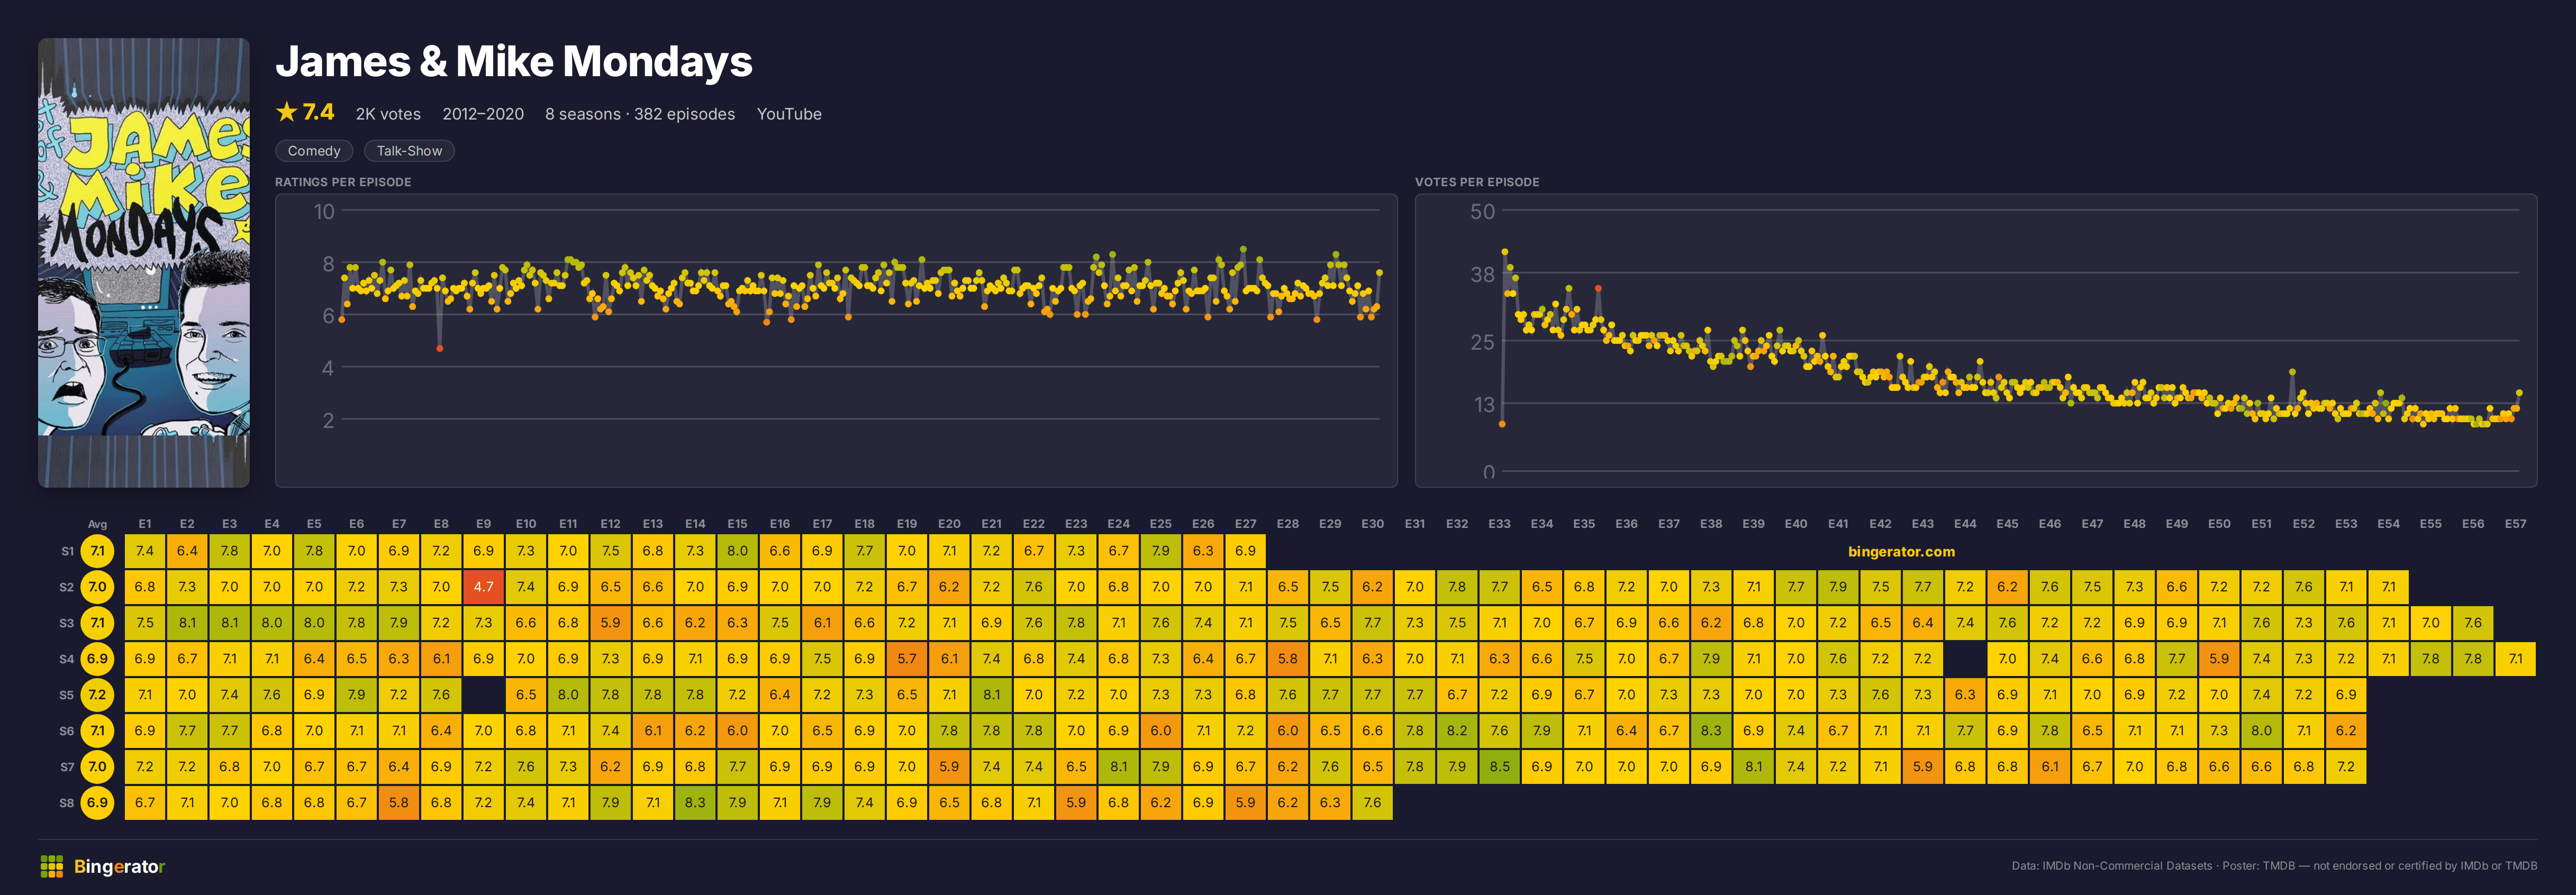Select S6 E38 cell rated 8.3
Viewport: 2576px width, 895px height.
pos(1711,731)
